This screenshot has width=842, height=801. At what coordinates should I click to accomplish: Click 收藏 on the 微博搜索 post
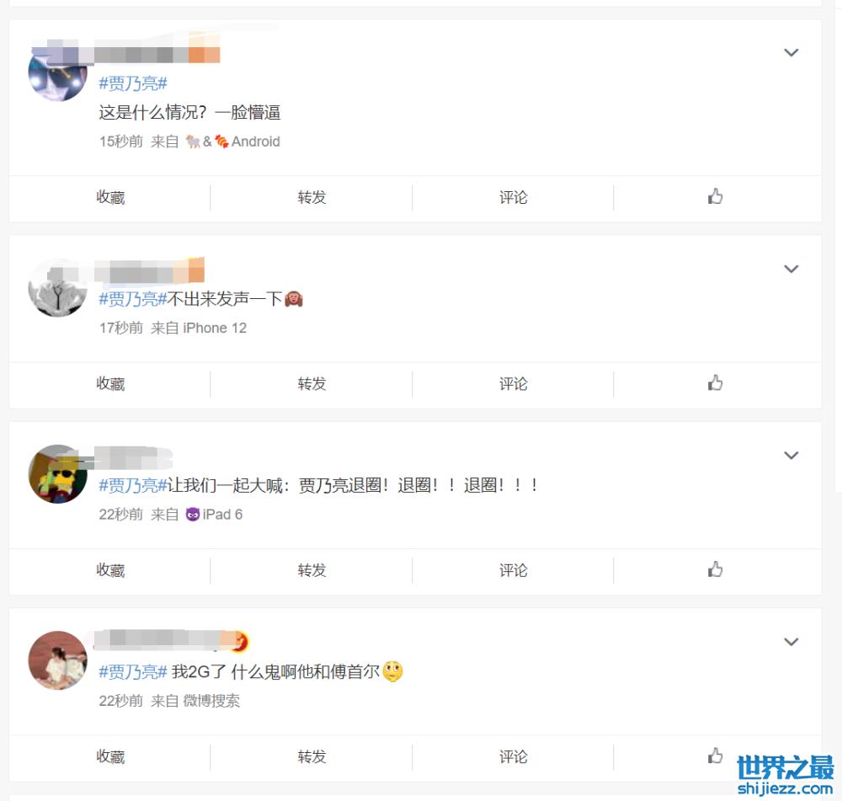point(110,756)
